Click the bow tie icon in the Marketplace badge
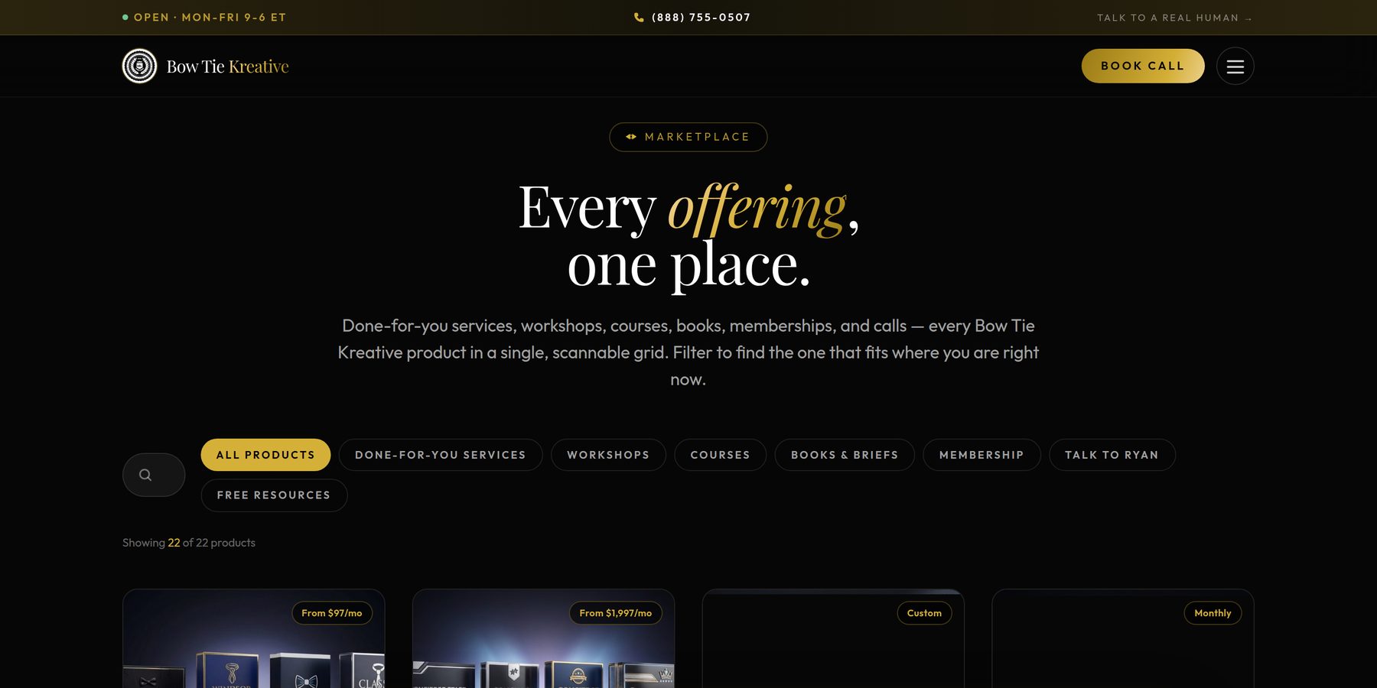The height and width of the screenshot is (688, 1377). (x=631, y=137)
